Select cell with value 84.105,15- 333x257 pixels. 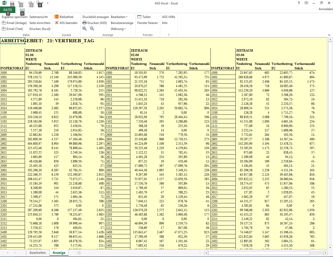[x=282, y=82]
